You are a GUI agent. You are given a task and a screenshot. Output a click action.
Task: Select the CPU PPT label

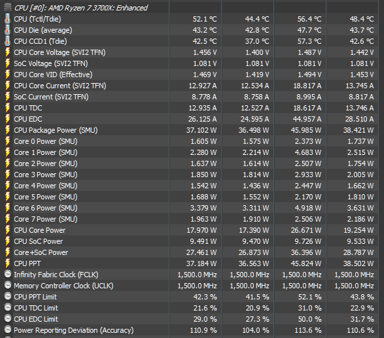(x=27, y=264)
